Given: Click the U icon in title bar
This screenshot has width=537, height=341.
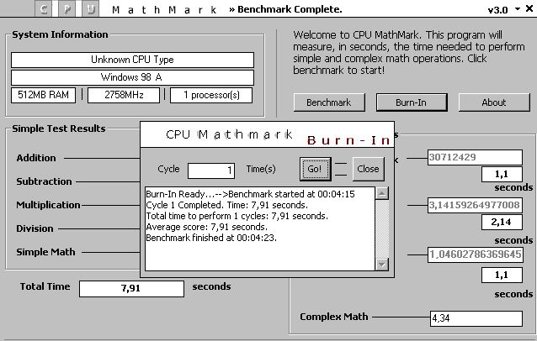Looking at the screenshot, I should click(x=90, y=9).
